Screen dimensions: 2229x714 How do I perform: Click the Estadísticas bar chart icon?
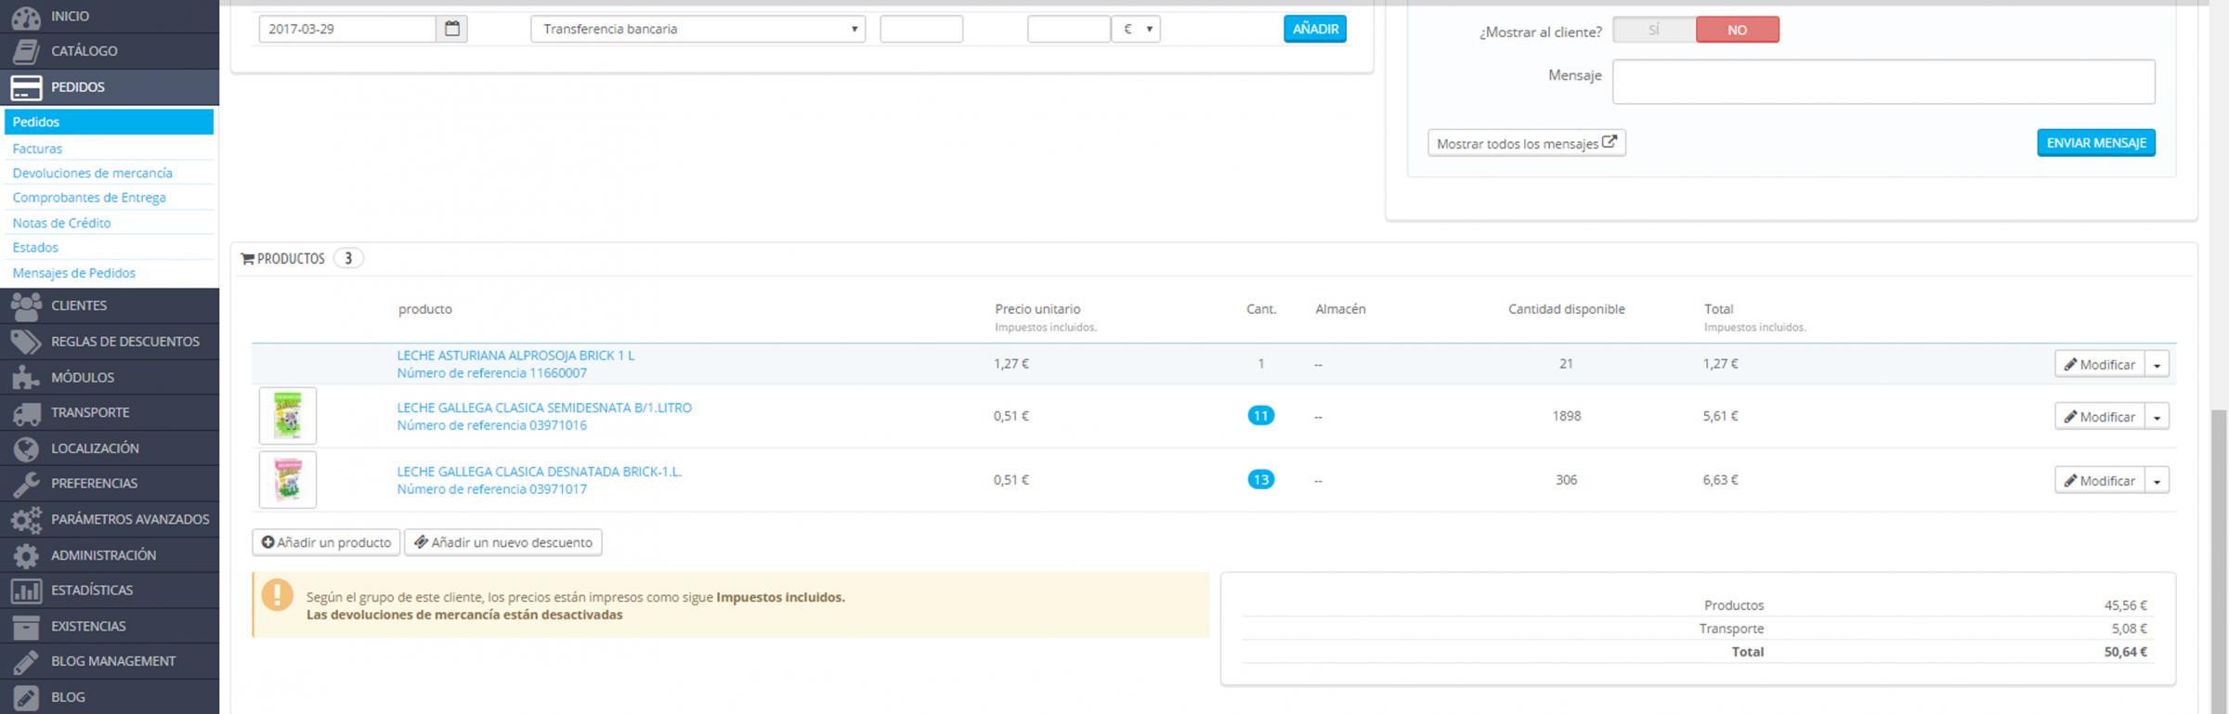(26, 591)
